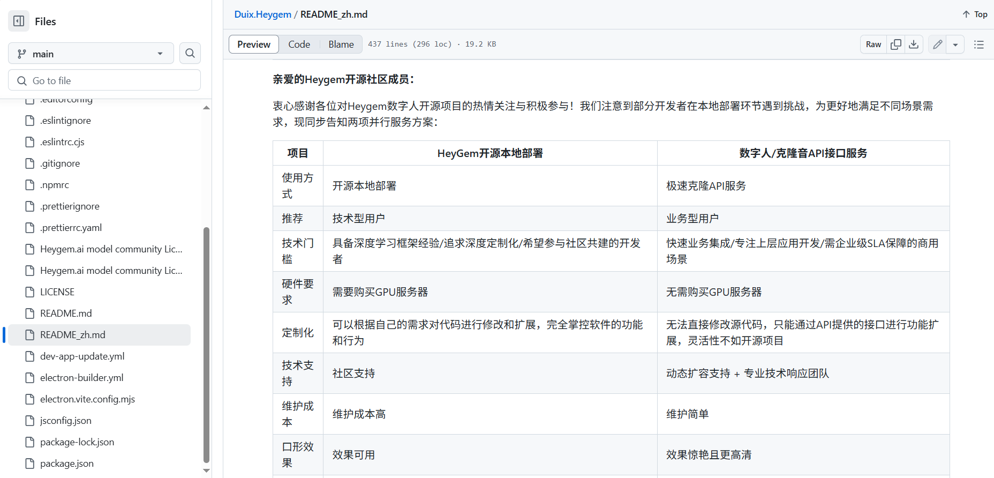Open package.json file
994x478 pixels.
(66, 464)
